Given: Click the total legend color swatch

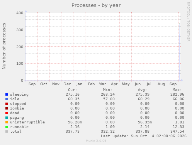Looking at the screenshot, I should 7,132.
